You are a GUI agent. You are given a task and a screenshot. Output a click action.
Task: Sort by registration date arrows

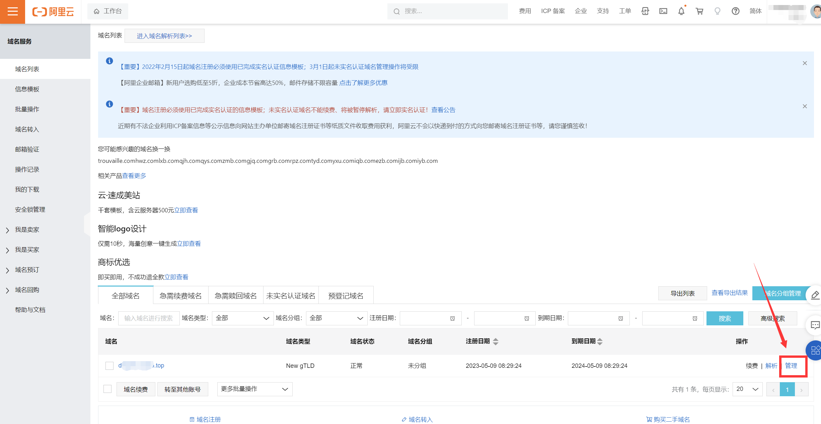496,341
